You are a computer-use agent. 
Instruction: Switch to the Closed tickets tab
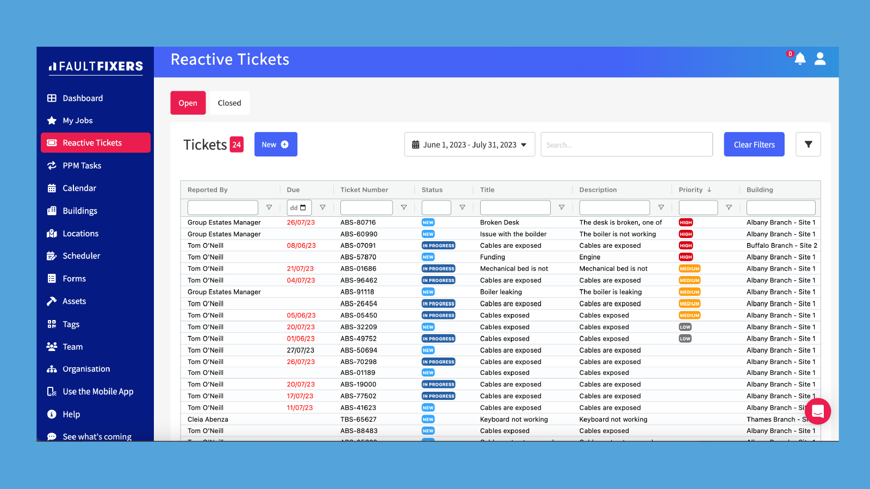[x=229, y=103]
